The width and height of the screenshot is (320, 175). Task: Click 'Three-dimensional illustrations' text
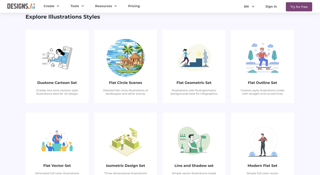[x=125, y=173]
